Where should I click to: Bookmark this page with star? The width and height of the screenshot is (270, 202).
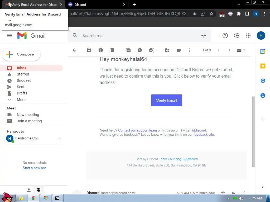click(x=211, y=14)
